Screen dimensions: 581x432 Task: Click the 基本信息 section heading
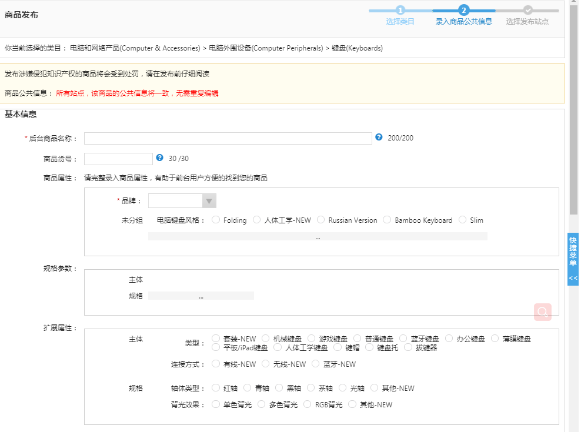(x=21, y=114)
